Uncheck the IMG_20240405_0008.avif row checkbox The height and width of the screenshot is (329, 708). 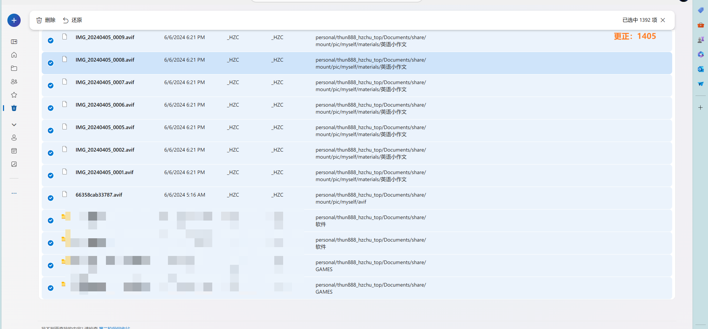click(51, 63)
